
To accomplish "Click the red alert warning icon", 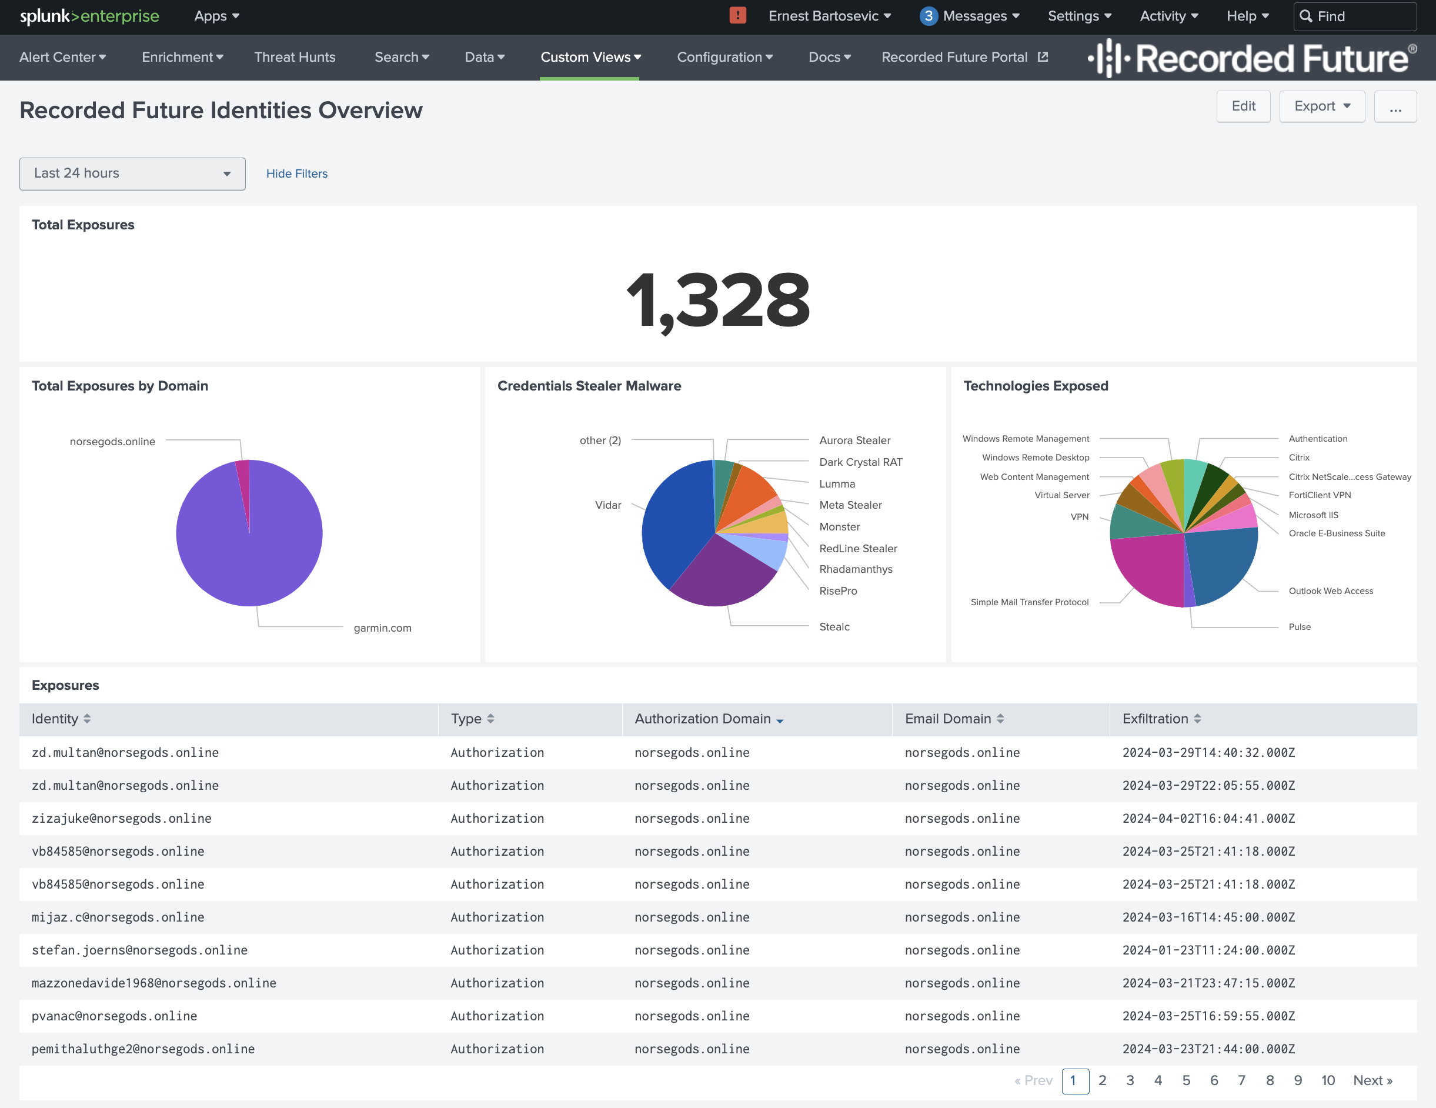I will click(x=738, y=16).
